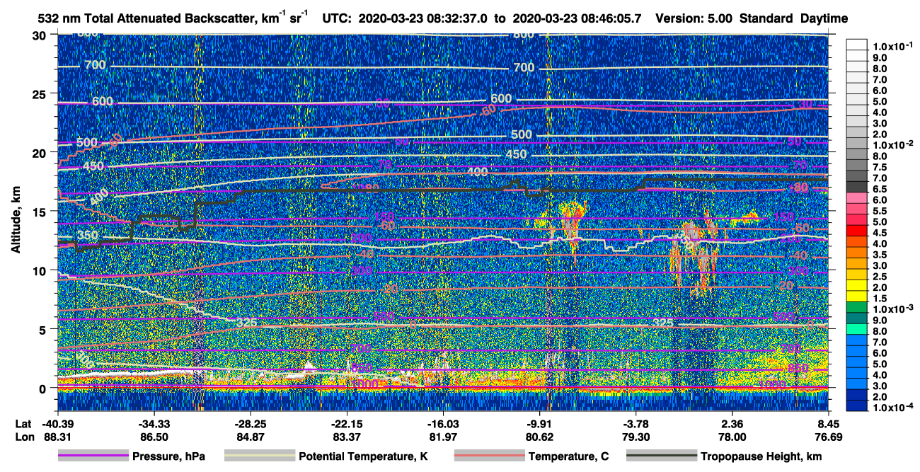
Task: Click latitude value '-3.78'
Action: (636, 425)
